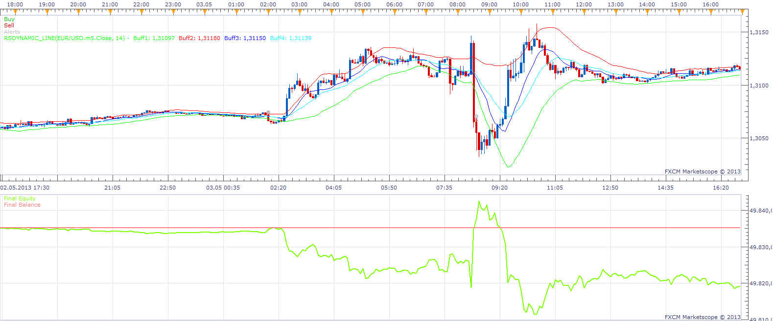
Task: Click the 1,3150 price axis label
Action: [759, 32]
